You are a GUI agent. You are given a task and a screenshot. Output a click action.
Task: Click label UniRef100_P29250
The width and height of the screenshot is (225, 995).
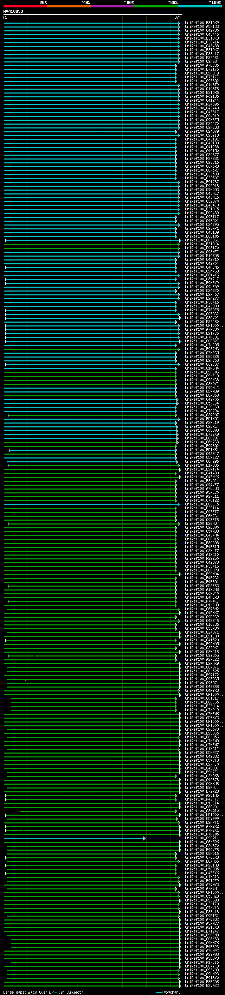202,558
